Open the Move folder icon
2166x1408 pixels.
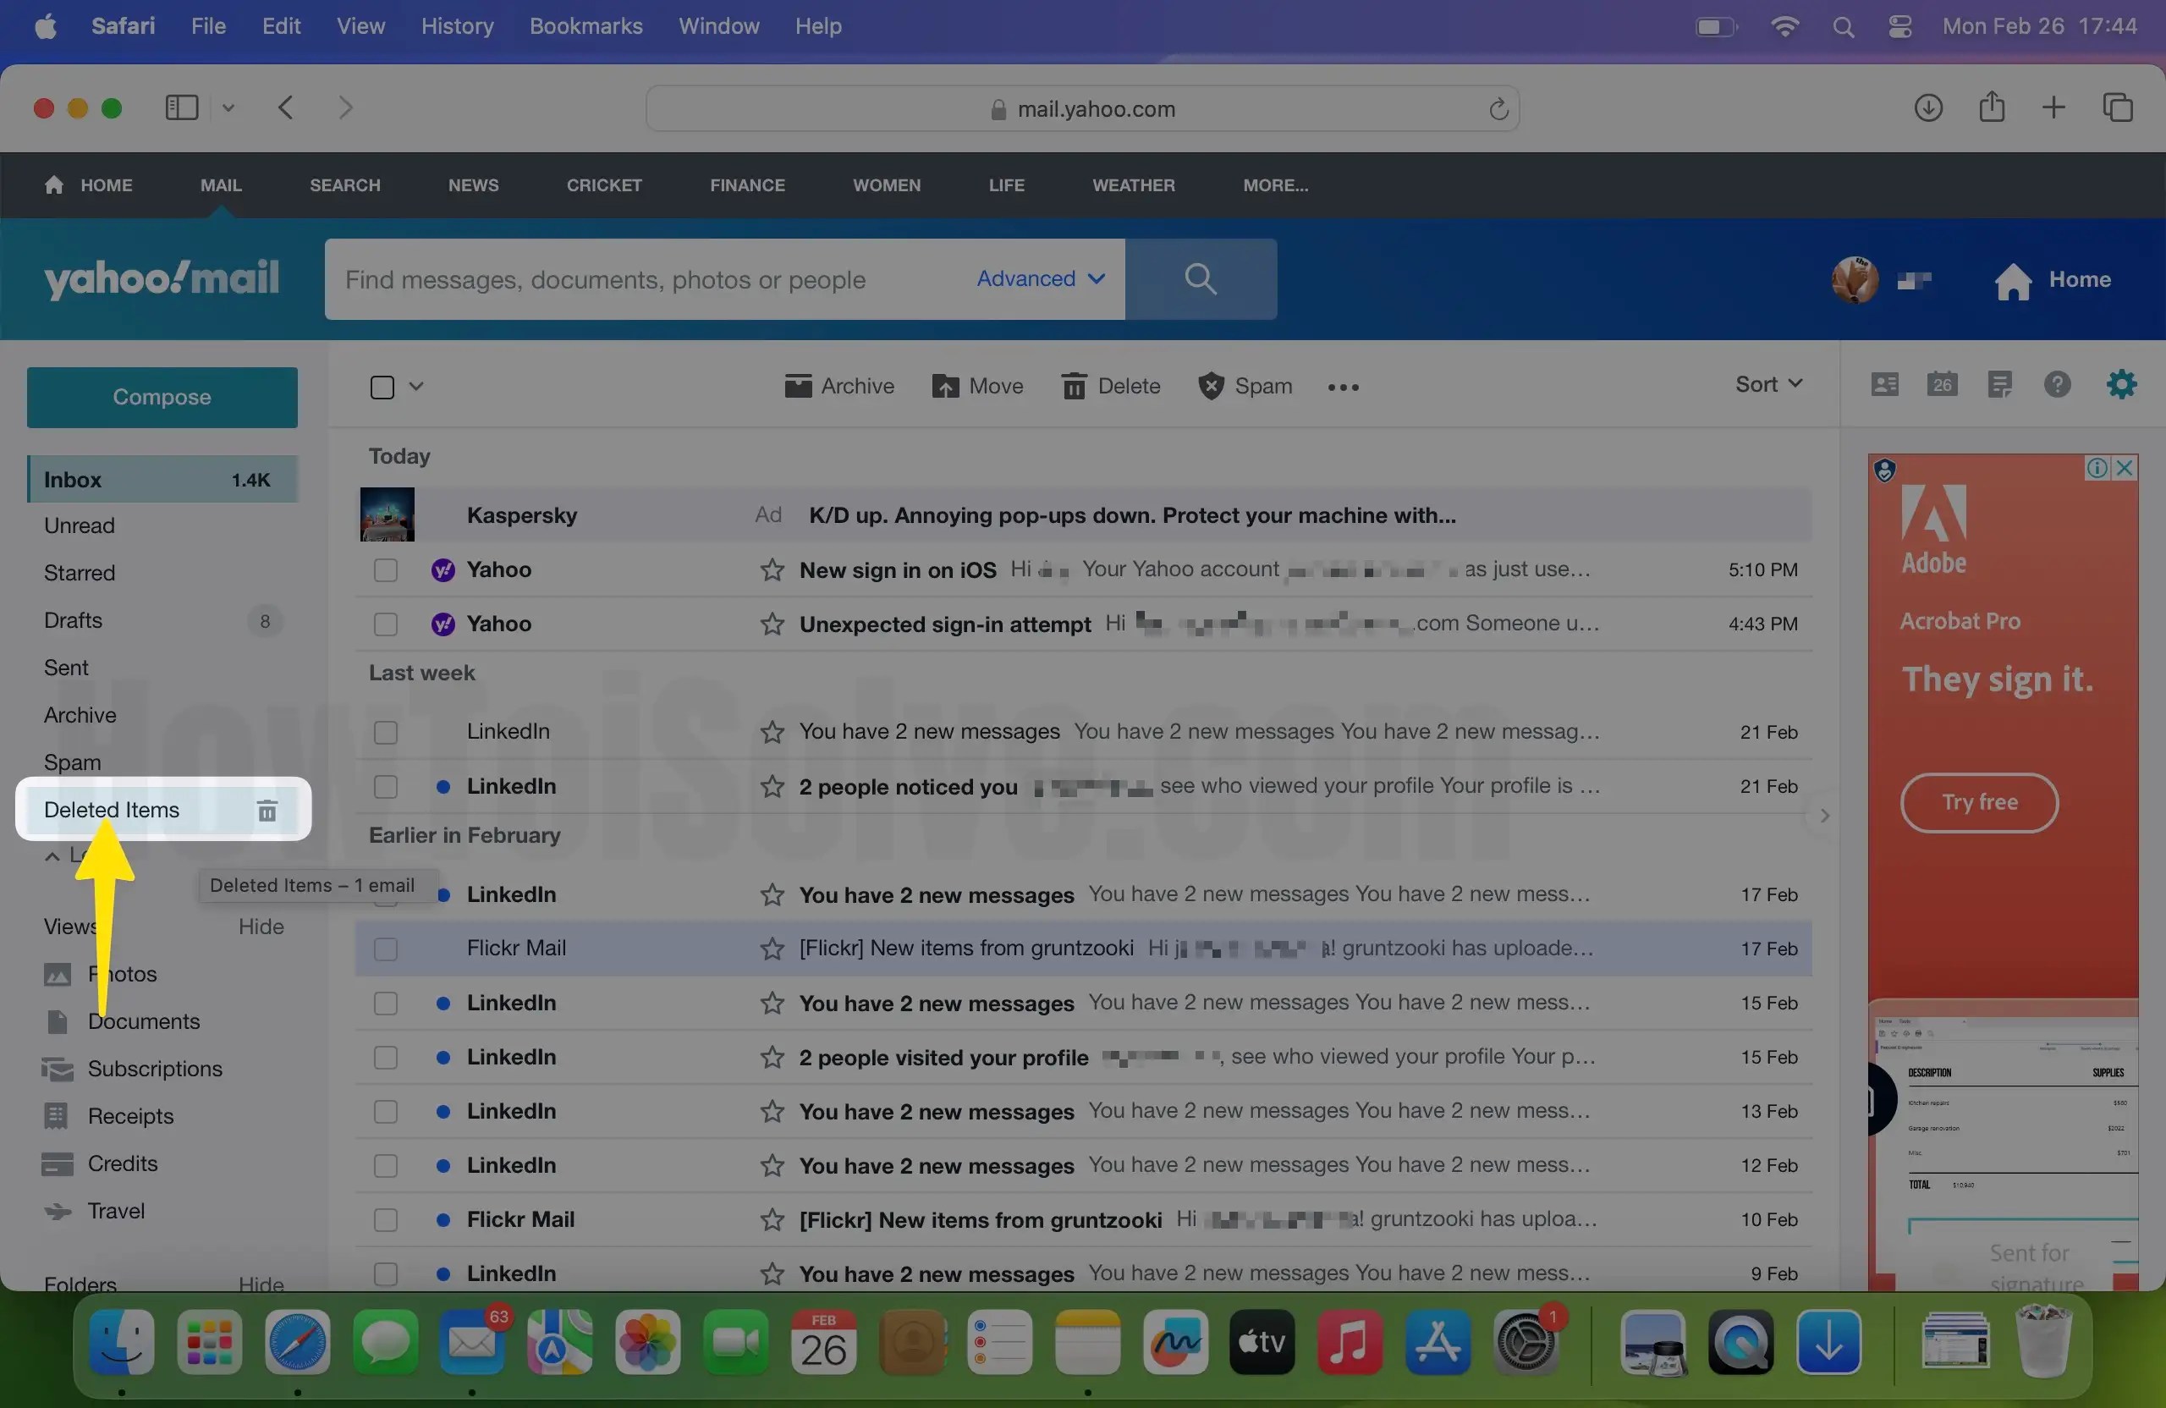(977, 386)
